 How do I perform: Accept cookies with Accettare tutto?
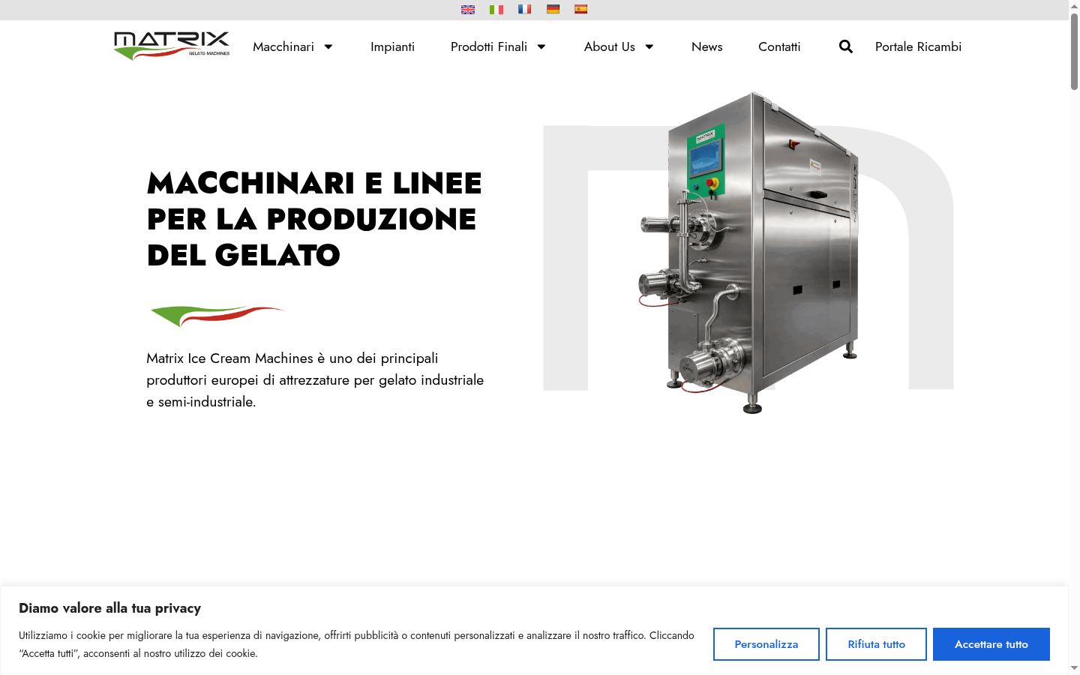click(991, 644)
